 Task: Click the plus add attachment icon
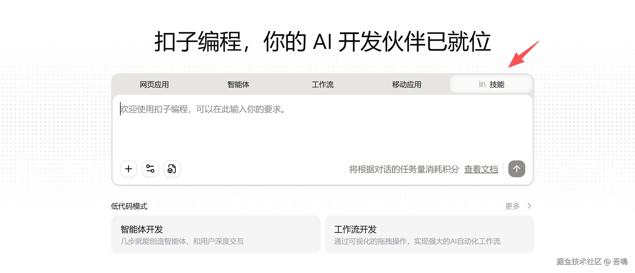129,169
